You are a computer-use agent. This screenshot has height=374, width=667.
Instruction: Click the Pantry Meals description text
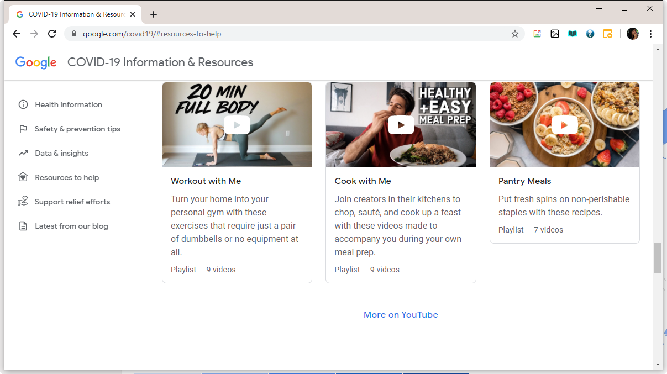(564, 206)
